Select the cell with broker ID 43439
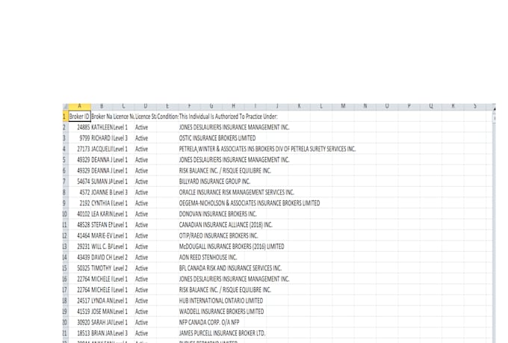The height and width of the screenshot is (343, 508). pyautogui.click(x=80, y=257)
